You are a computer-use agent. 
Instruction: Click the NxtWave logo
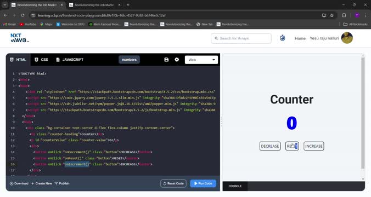click(x=20, y=38)
